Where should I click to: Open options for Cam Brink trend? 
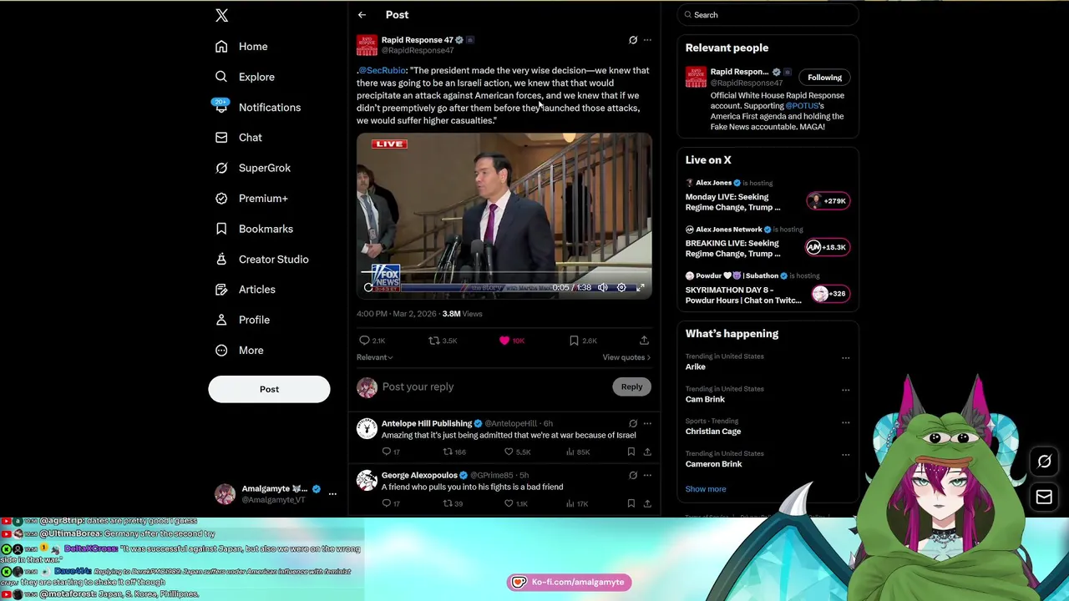[x=845, y=390]
